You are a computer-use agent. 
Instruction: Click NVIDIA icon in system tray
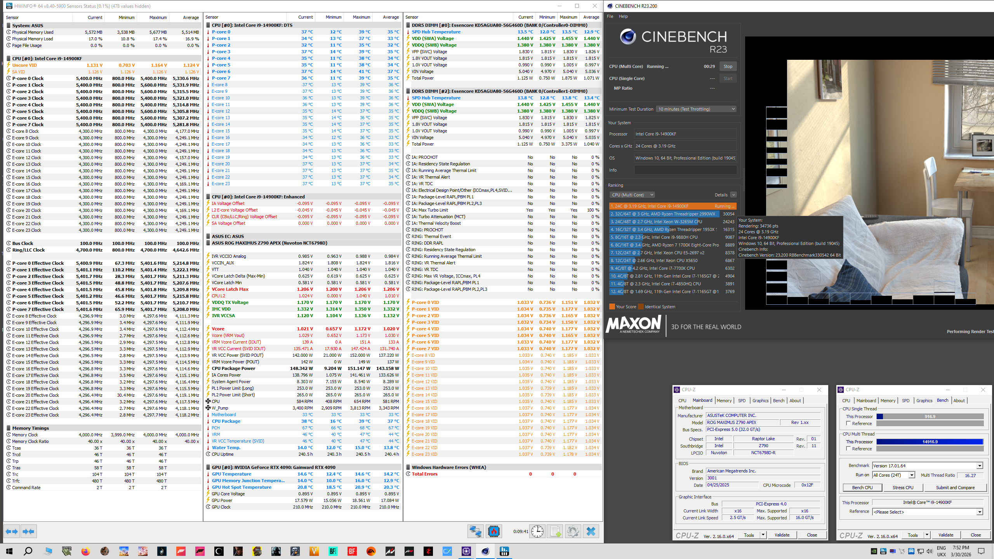point(874,551)
